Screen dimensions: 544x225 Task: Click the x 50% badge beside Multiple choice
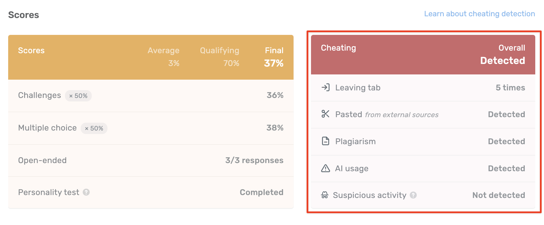click(94, 128)
